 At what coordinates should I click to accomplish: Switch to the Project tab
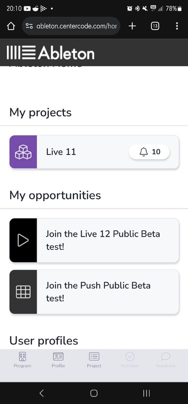point(94,360)
